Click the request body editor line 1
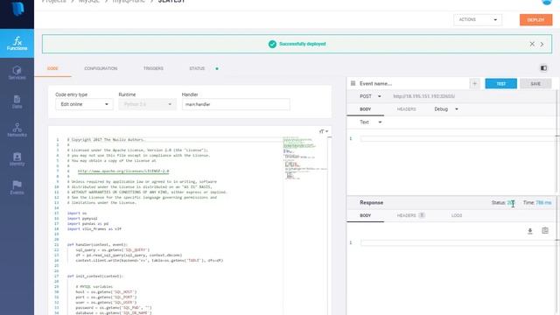The image size is (560, 315). [458, 138]
